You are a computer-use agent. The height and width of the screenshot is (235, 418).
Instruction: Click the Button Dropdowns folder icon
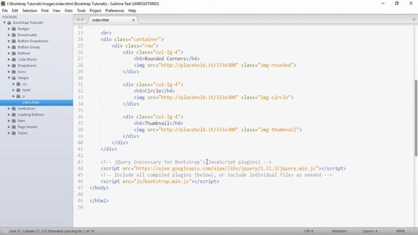(x=14, y=41)
